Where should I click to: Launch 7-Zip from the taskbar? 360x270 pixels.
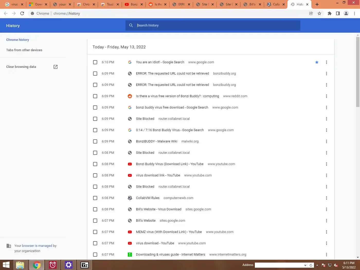(85, 265)
